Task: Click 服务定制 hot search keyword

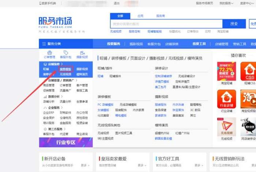Action: (135, 31)
